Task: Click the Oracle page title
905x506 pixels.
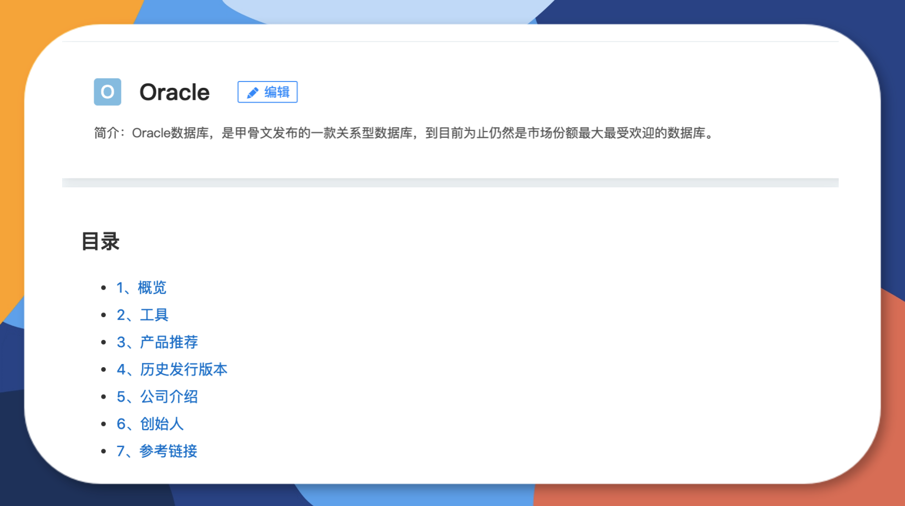Action: pyautogui.click(x=174, y=92)
